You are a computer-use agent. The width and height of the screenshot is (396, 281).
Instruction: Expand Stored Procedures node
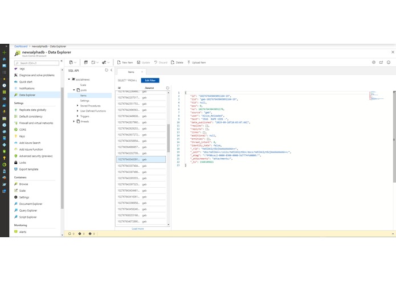[77, 106]
